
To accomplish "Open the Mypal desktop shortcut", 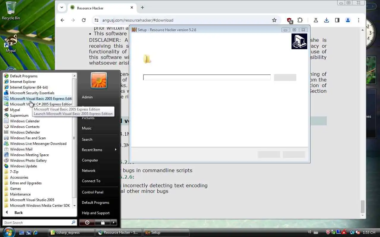I will pos(11,44).
